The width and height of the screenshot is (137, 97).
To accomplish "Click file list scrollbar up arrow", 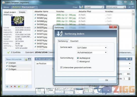I will [x=133, y=11].
